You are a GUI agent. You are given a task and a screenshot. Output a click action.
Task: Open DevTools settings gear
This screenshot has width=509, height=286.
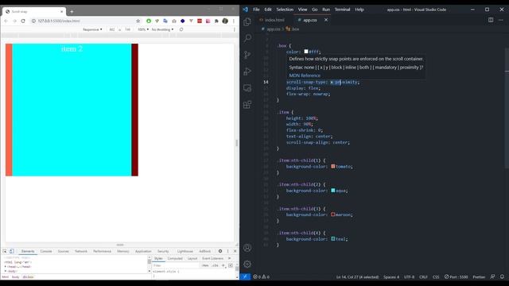click(220, 251)
